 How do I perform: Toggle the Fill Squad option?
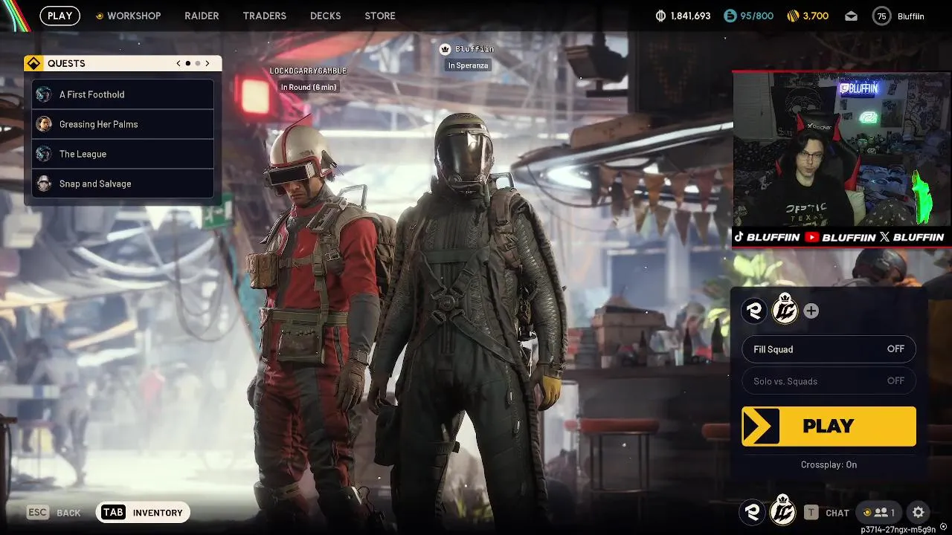tap(829, 349)
